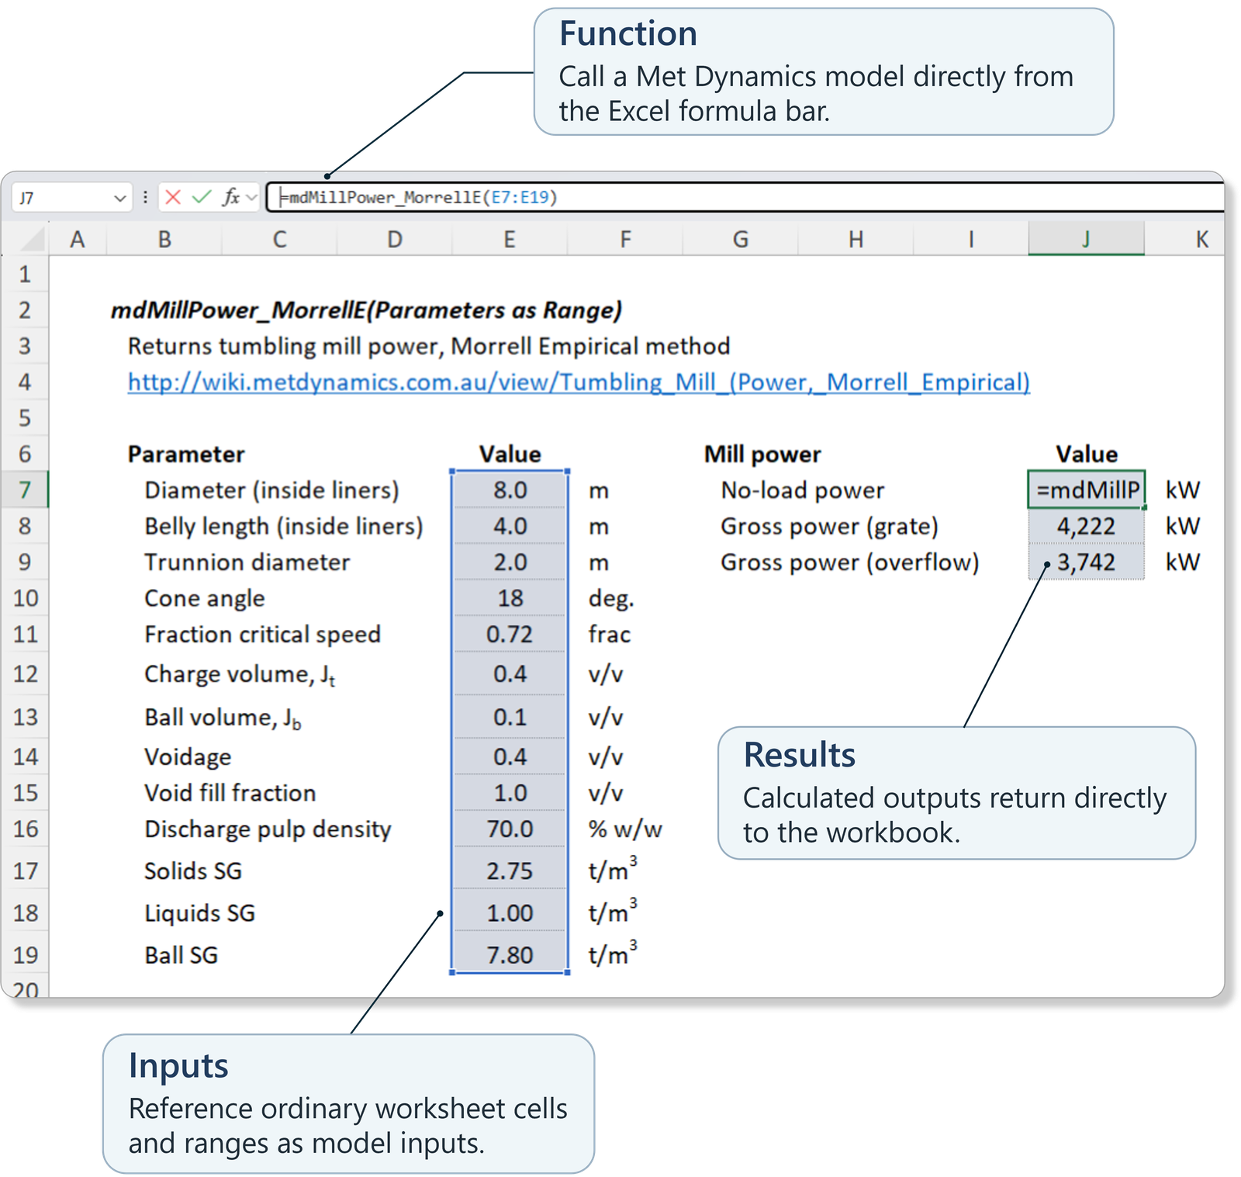This screenshot has height=1177, width=1241.
Task: Select Ball SG value 7.80
Action: 510,954
